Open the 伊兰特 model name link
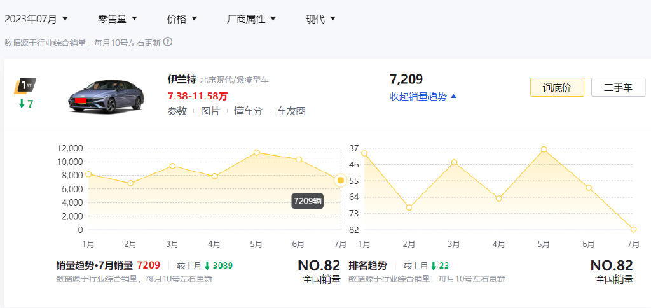Screen dimensions: 651x308 pos(181,80)
